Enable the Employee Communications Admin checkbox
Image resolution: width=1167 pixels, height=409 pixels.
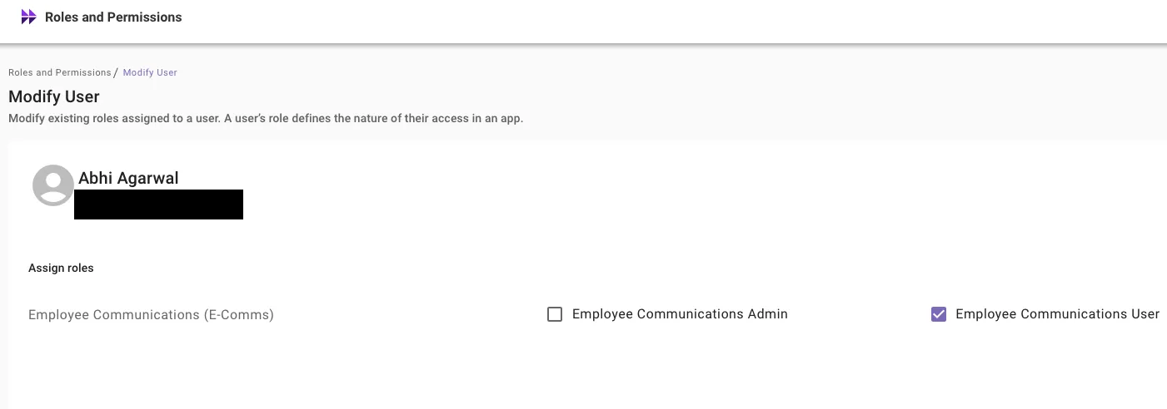[x=555, y=314]
